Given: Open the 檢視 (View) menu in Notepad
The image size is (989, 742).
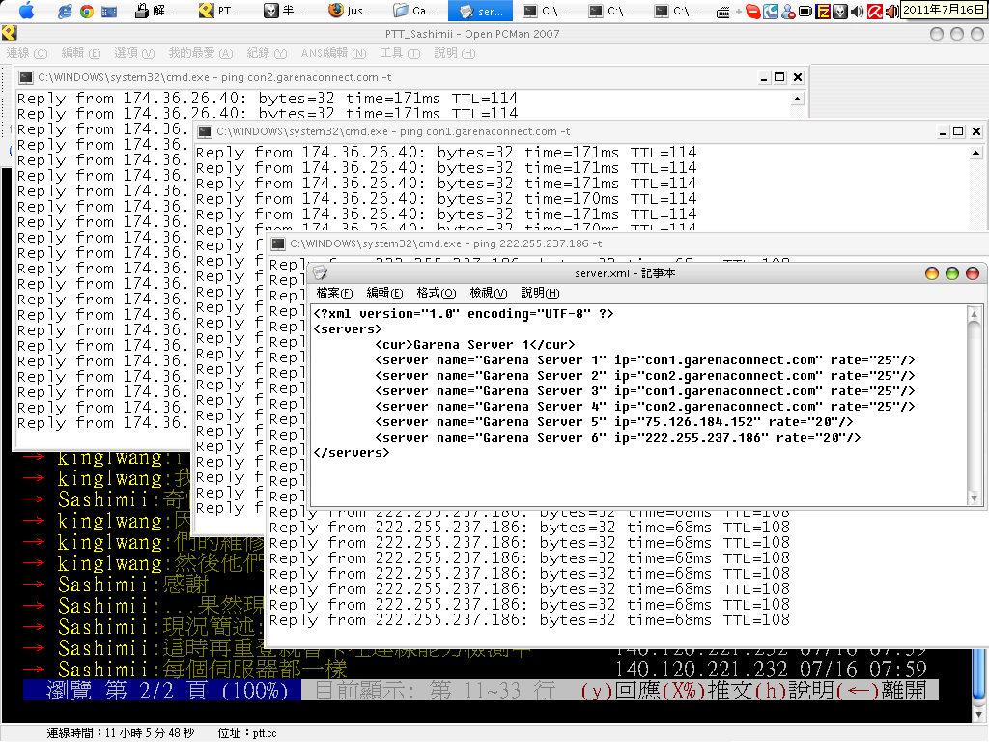Looking at the screenshot, I should pos(488,293).
